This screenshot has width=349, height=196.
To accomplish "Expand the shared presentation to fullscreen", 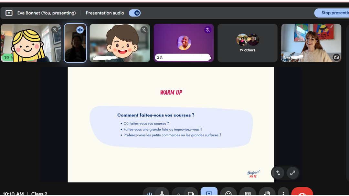I will [292, 173].
